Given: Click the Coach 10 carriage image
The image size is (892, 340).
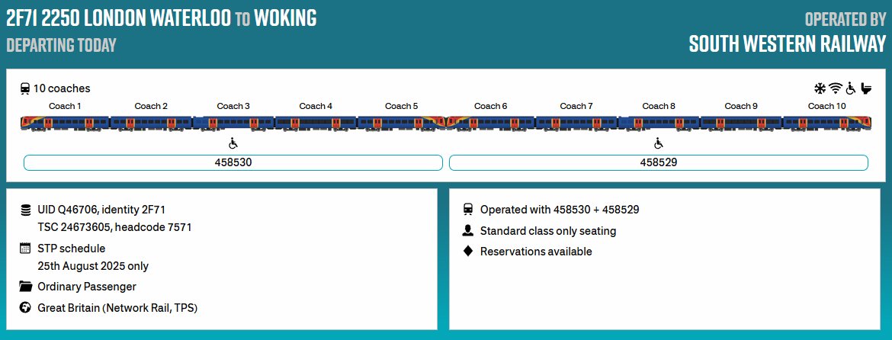Looking at the screenshot, I should 827,123.
